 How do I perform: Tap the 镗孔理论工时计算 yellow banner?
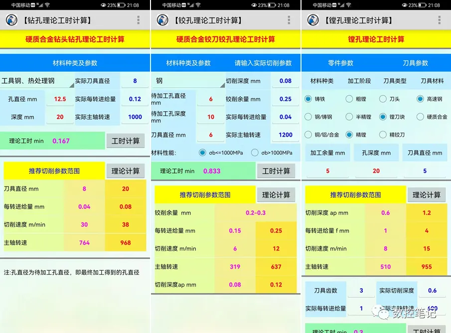click(x=376, y=39)
